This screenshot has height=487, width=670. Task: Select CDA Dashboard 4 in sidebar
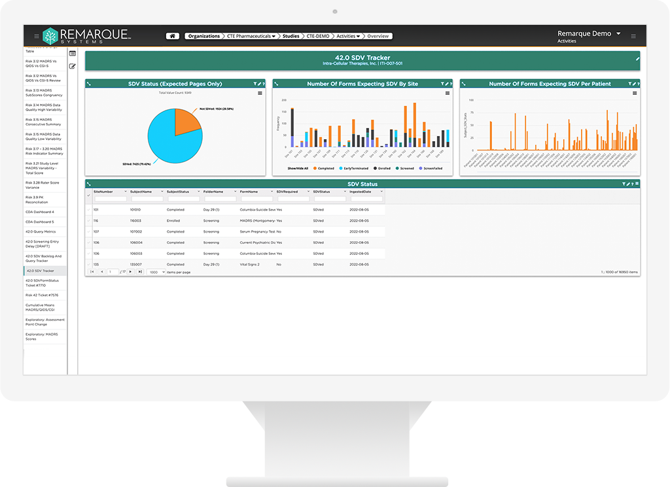(x=39, y=212)
